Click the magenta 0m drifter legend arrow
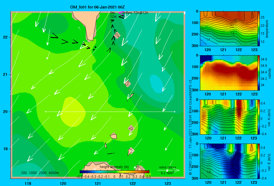This screenshot has height=186, width=274. point(121,13)
